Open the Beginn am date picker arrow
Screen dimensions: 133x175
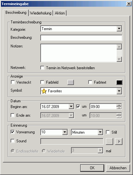point(71,106)
